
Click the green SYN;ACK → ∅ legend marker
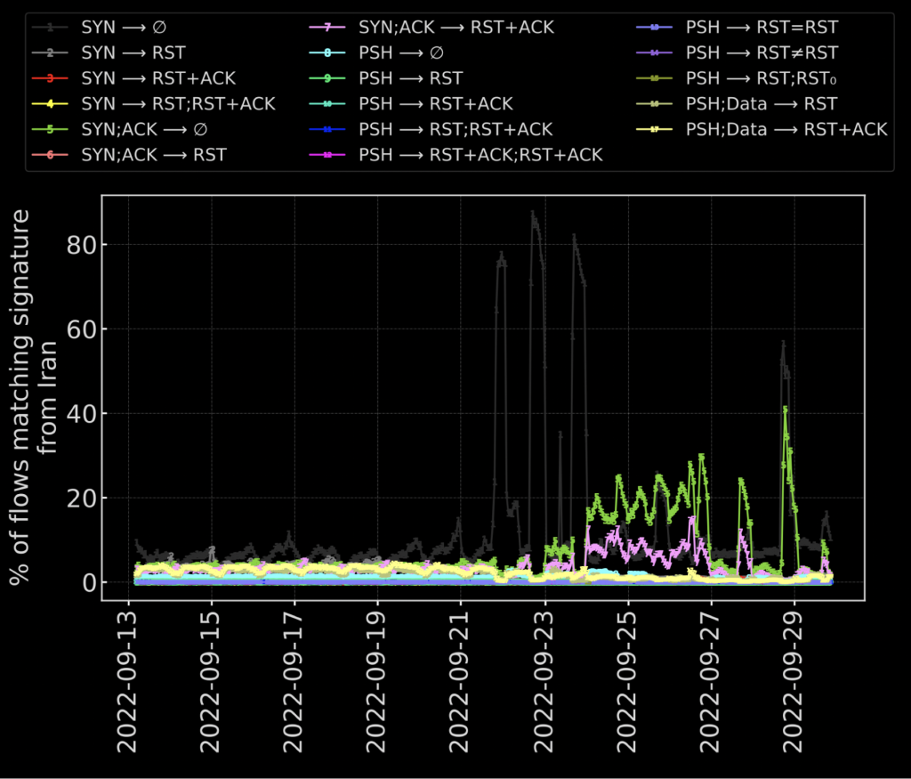(50, 130)
